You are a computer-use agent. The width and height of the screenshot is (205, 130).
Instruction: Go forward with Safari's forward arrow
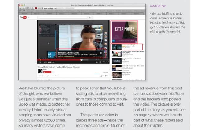click(24, 8)
